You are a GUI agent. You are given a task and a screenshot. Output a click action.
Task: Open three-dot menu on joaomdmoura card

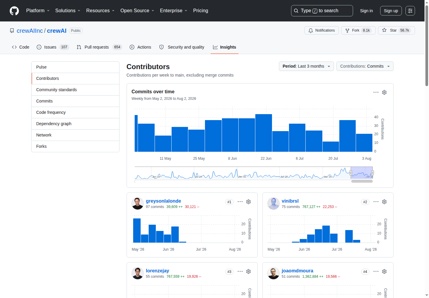[x=376, y=271]
